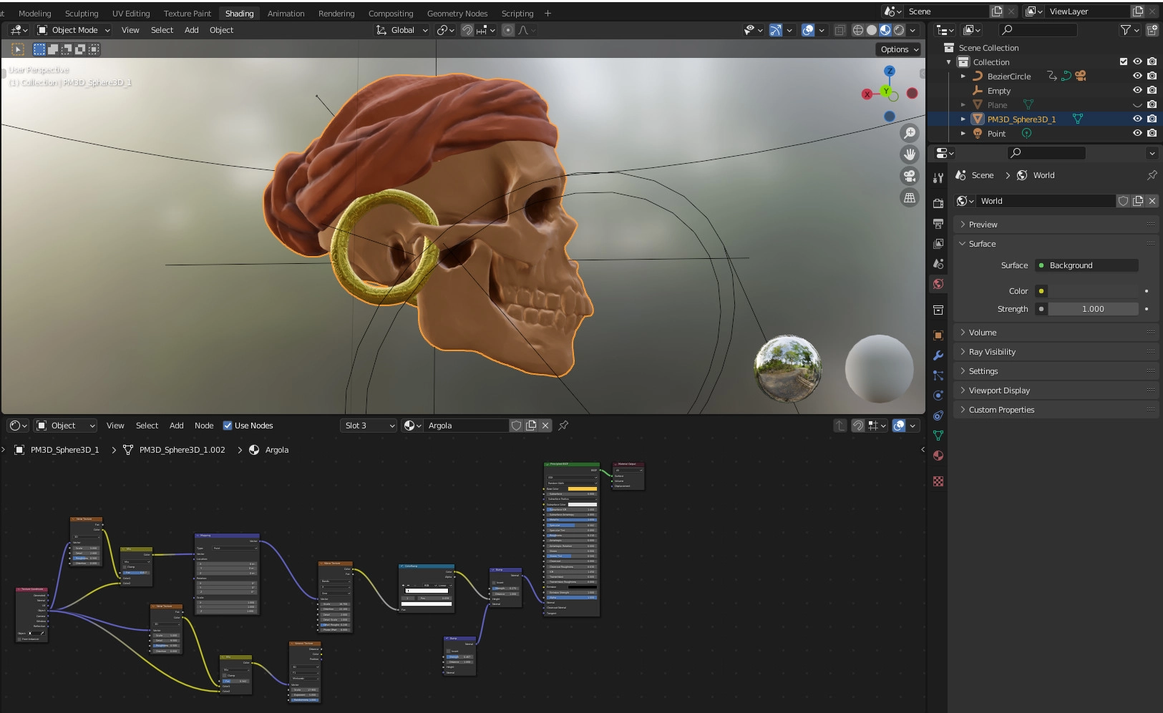
Task: Open the Slot 3 material dropdown
Action: [x=369, y=426]
